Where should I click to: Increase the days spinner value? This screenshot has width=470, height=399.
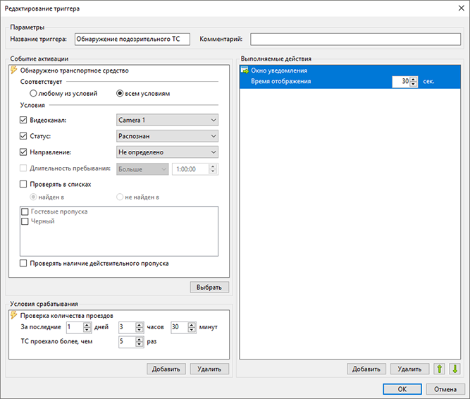(x=87, y=325)
